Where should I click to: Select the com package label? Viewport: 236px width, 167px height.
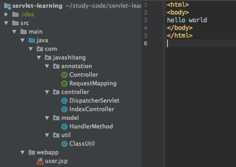pos(51,49)
